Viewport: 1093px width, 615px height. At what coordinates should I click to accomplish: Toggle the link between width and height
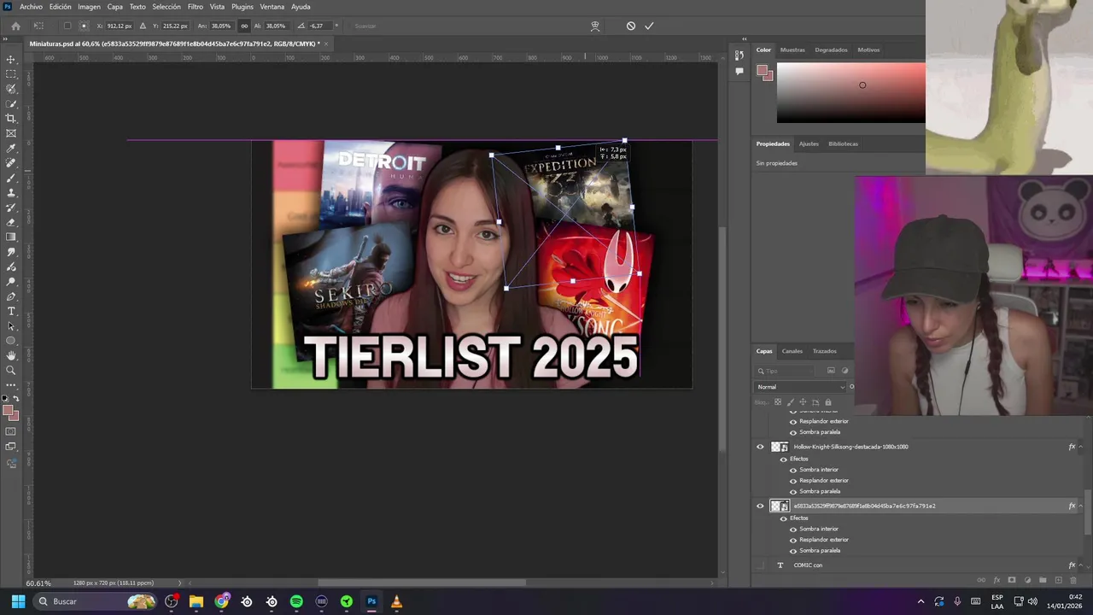point(244,26)
